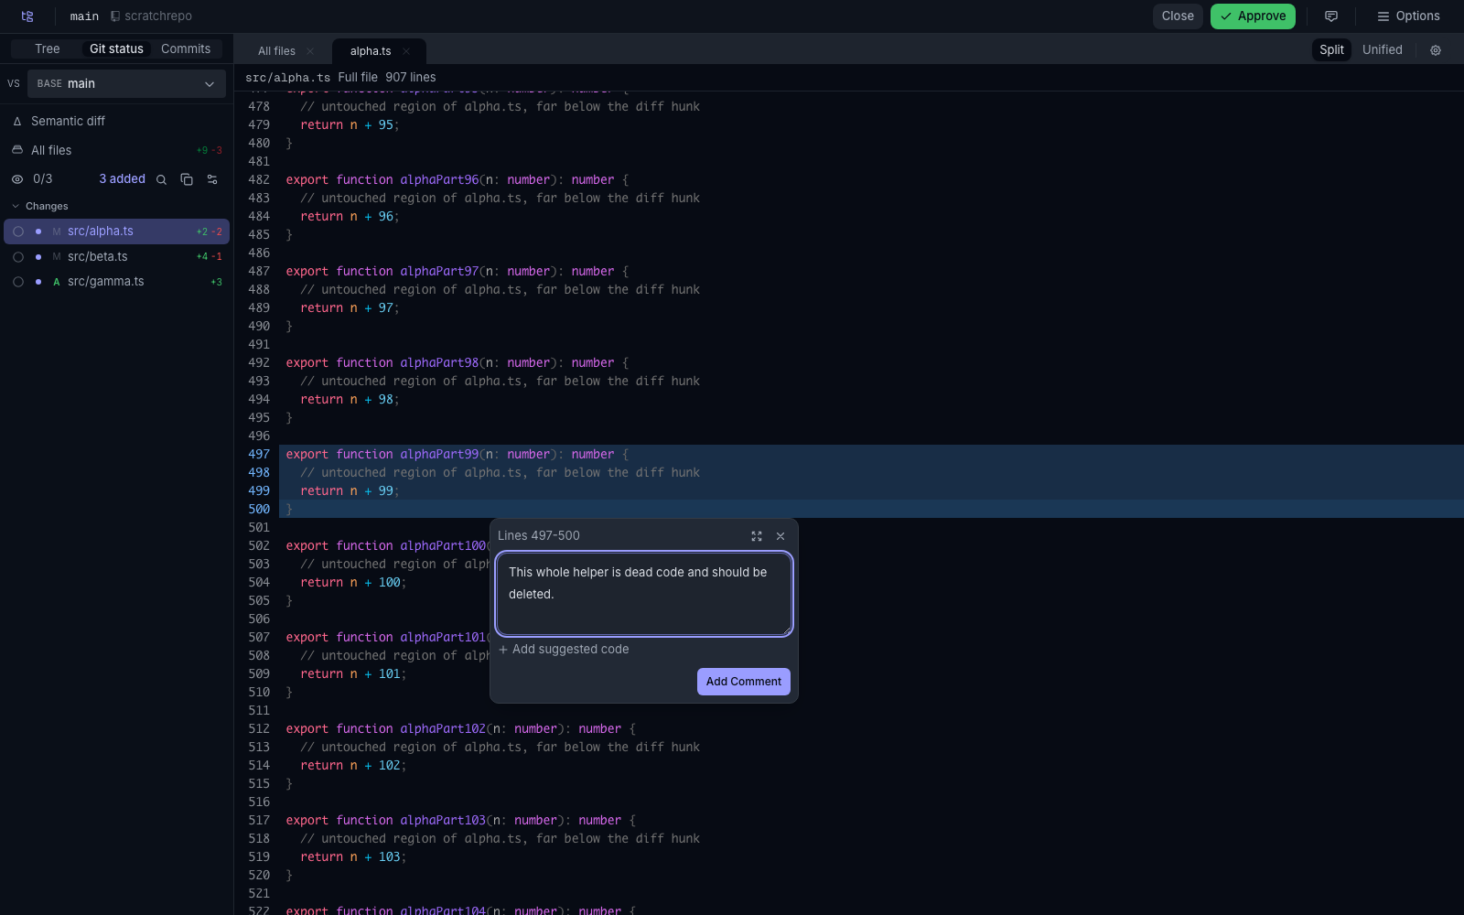The image size is (1464, 915).
Task: Select src/beta.ts in Changes list
Action: click(116, 257)
